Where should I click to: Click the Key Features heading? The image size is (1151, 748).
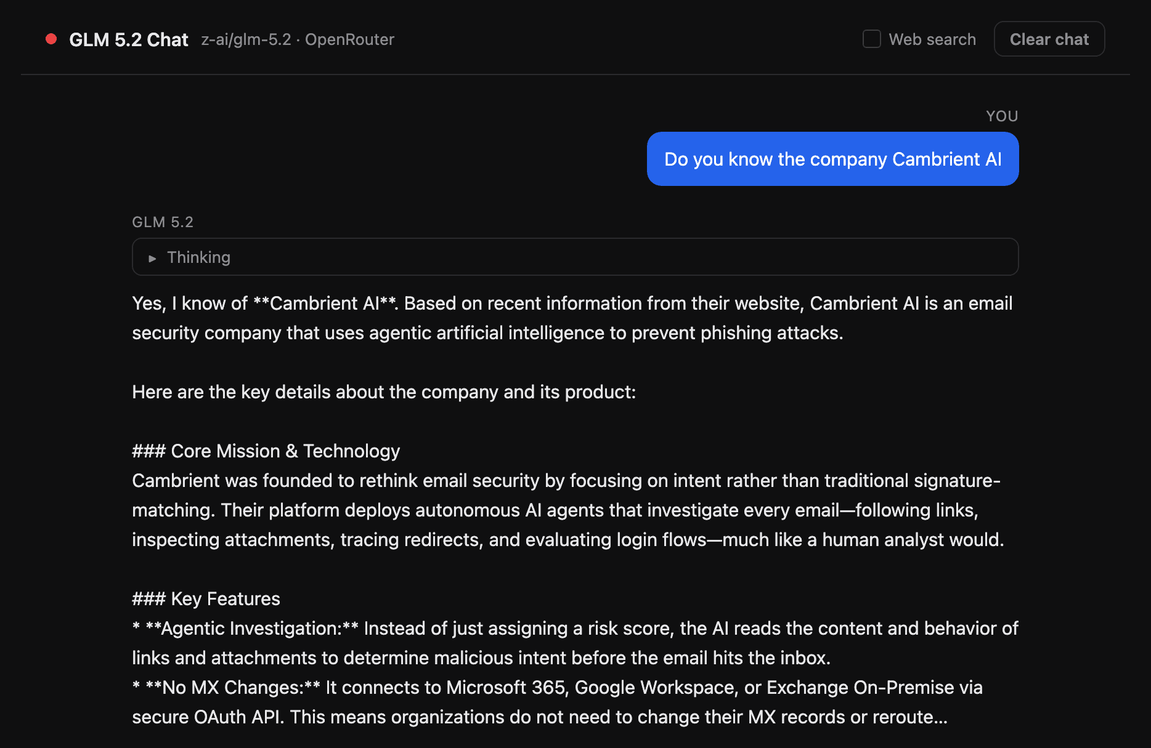206,598
